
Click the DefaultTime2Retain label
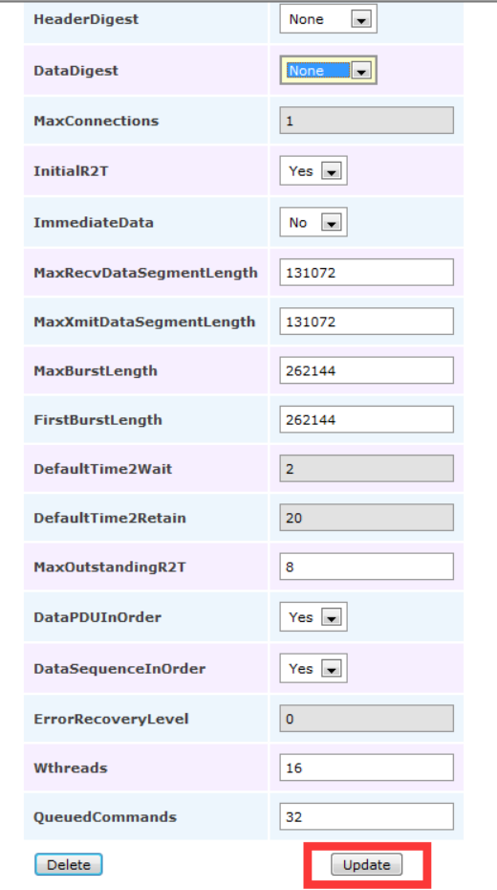110,519
